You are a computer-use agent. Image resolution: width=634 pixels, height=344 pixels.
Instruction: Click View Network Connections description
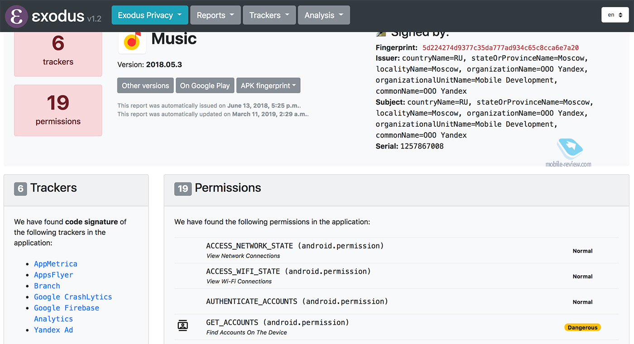(x=243, y=256)
